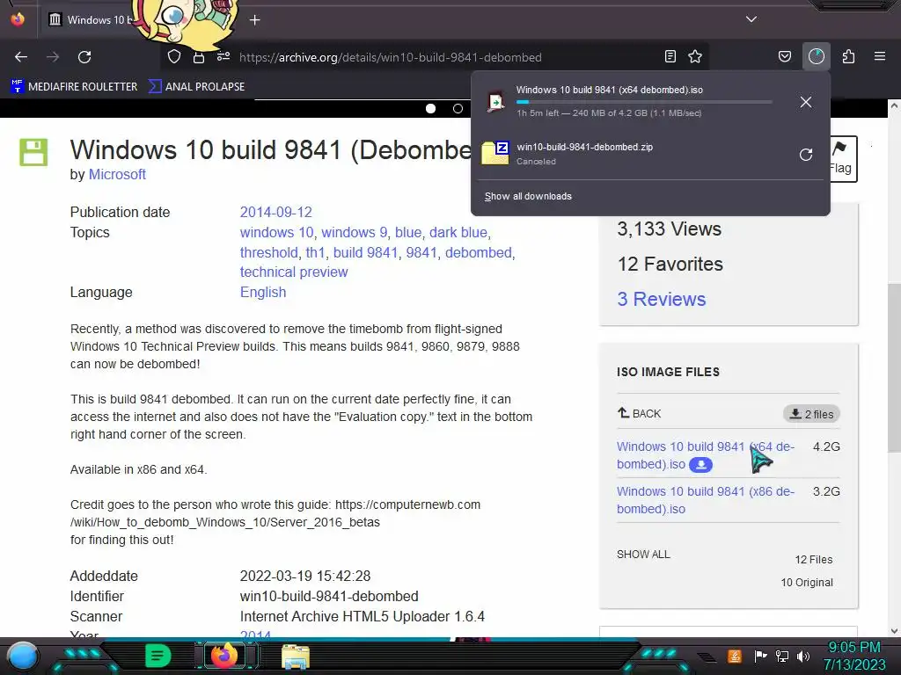This screenshot has width=901, height=675.
Task: Open the build 9841 topic link
Action: (365, 252)
